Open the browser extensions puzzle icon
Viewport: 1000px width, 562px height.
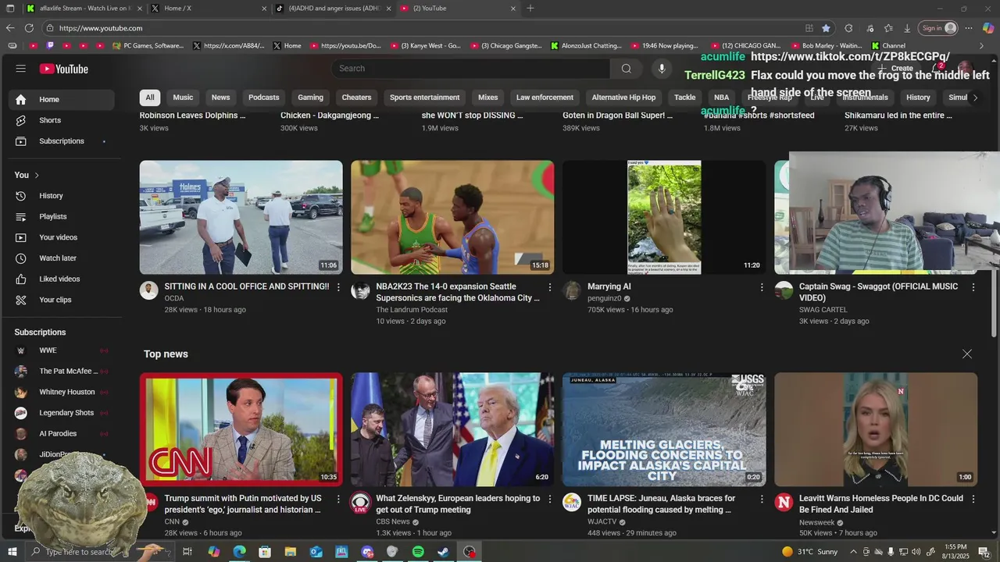click(848, 28)
